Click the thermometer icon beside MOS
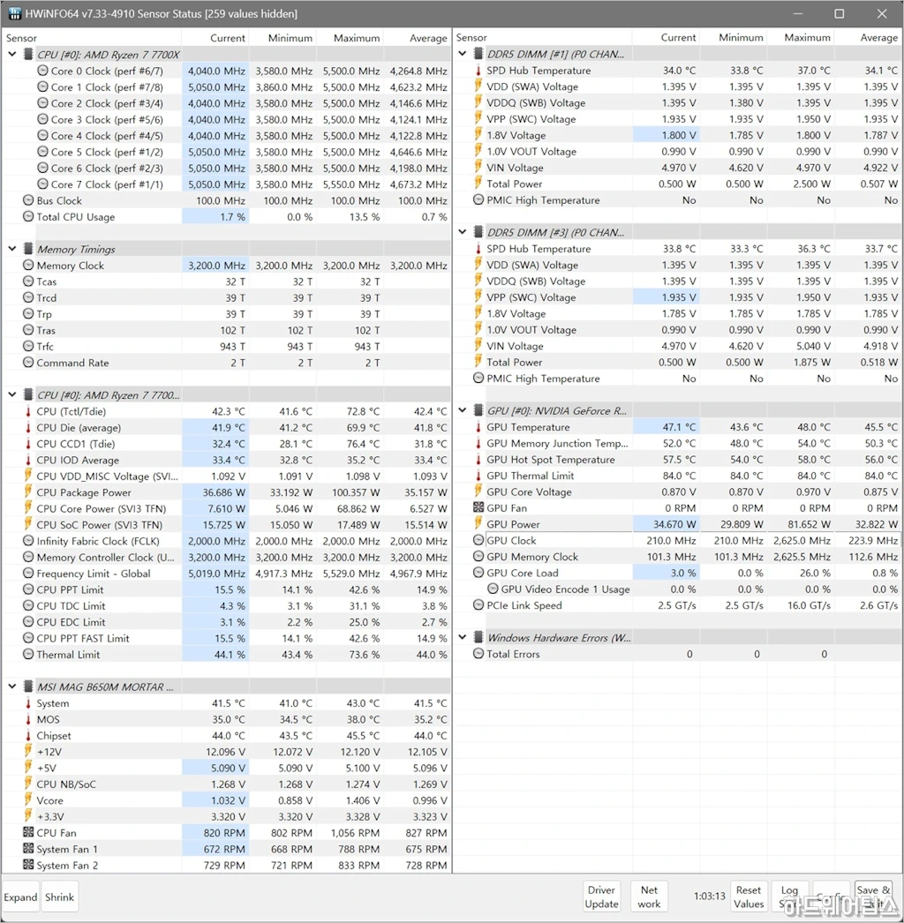 pos(28,719)
